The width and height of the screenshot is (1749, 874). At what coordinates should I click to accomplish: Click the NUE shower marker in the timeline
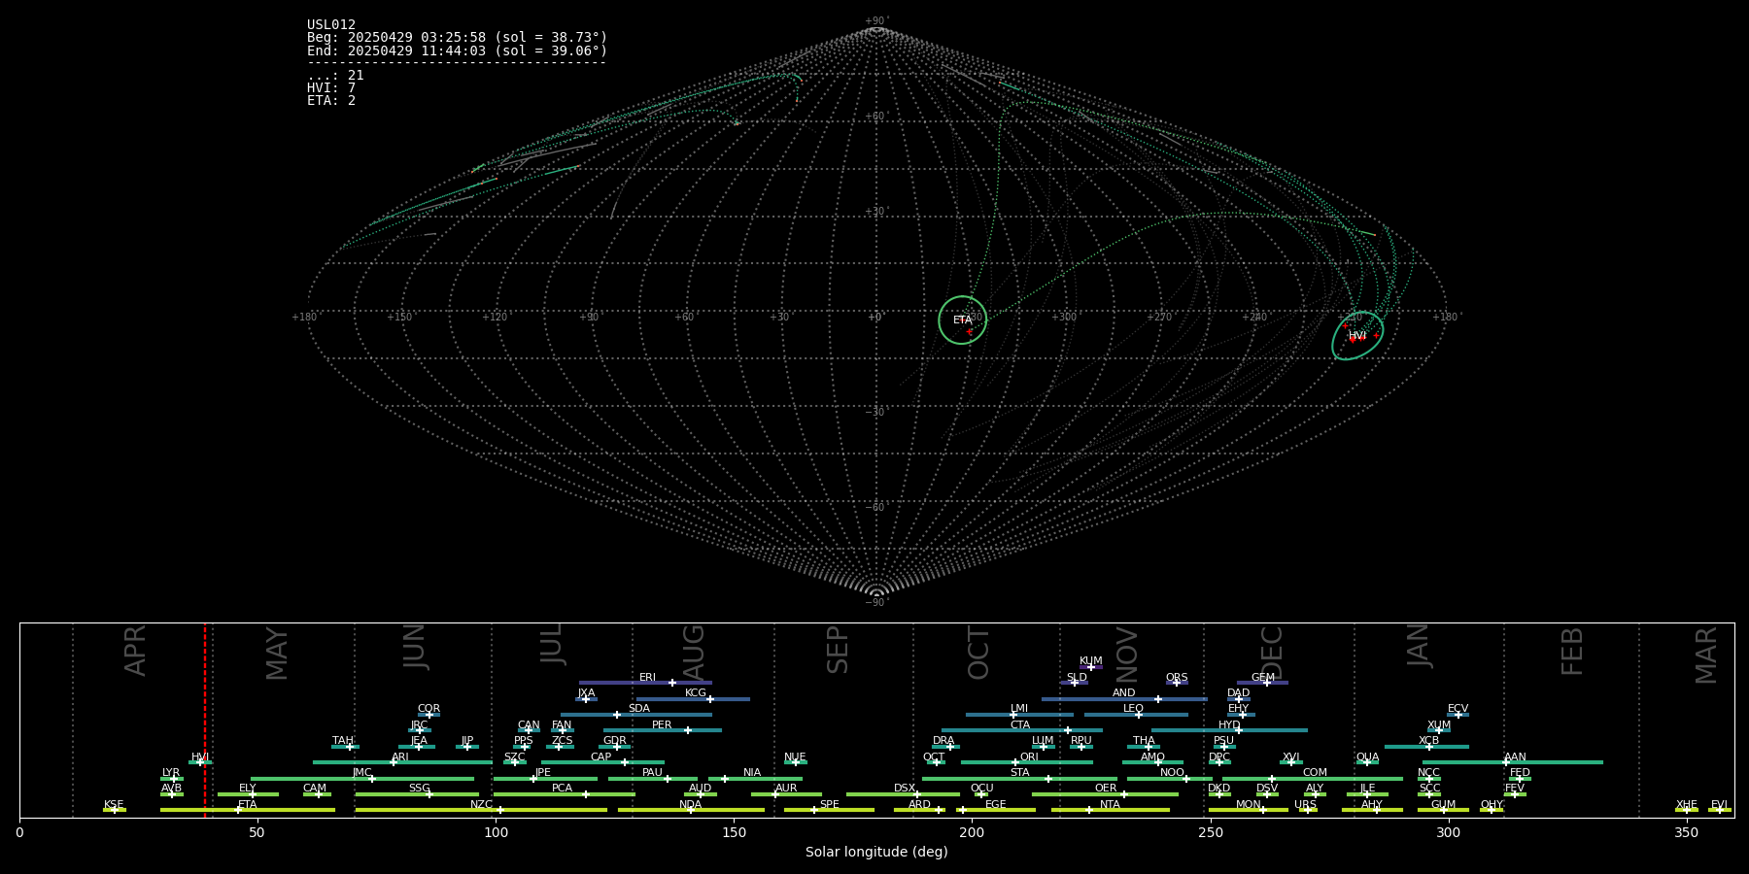796,762
